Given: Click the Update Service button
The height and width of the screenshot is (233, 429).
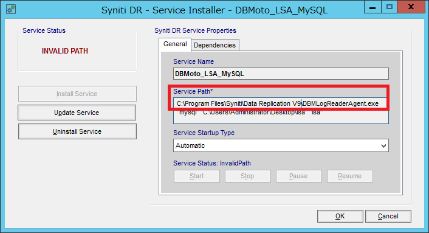Looking at the screenshot, I should tap(77, 113).
